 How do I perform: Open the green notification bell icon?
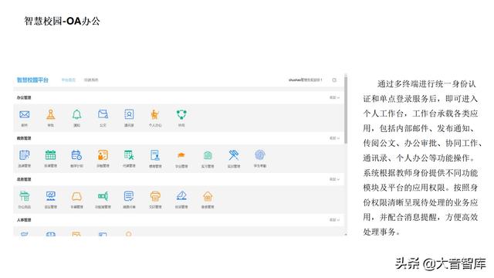[x=77, y=114]
